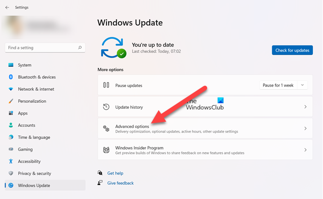Viewport: 323px width, 199px height.
Task: Click the Advanced options gears icon
Action: [x=106, y=129]
